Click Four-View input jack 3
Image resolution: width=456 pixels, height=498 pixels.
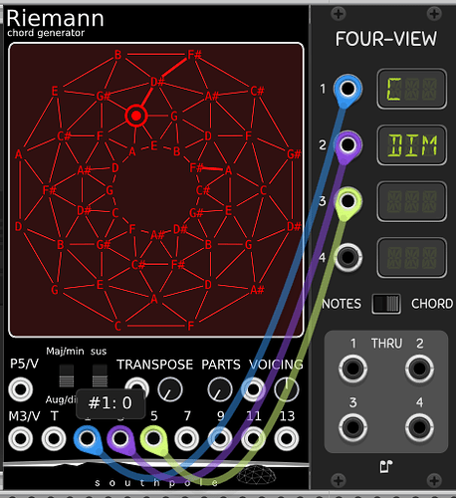[x=347, y=201]
